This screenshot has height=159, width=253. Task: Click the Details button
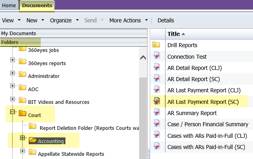coord(166,20)
